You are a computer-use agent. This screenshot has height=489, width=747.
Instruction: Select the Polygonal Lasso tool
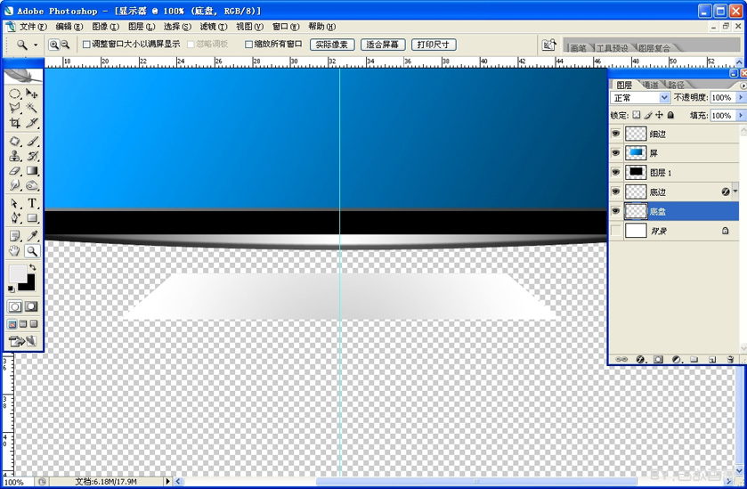point(15,108)
